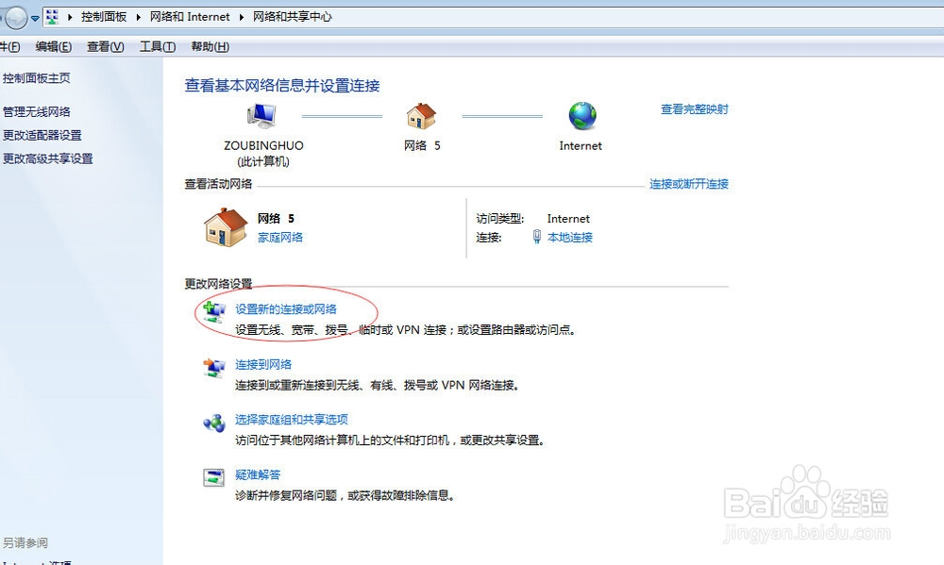Open the 工具(T) menu
The height and width of the screenshot is (565, 944).
click(x=158, y=47)
